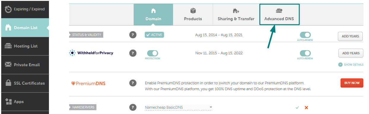
Task: Switch to the Products tab
Action: (x=193, y=15)
